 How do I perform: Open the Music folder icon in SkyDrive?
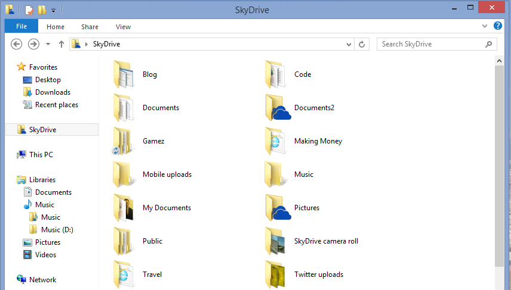point(275,174)
